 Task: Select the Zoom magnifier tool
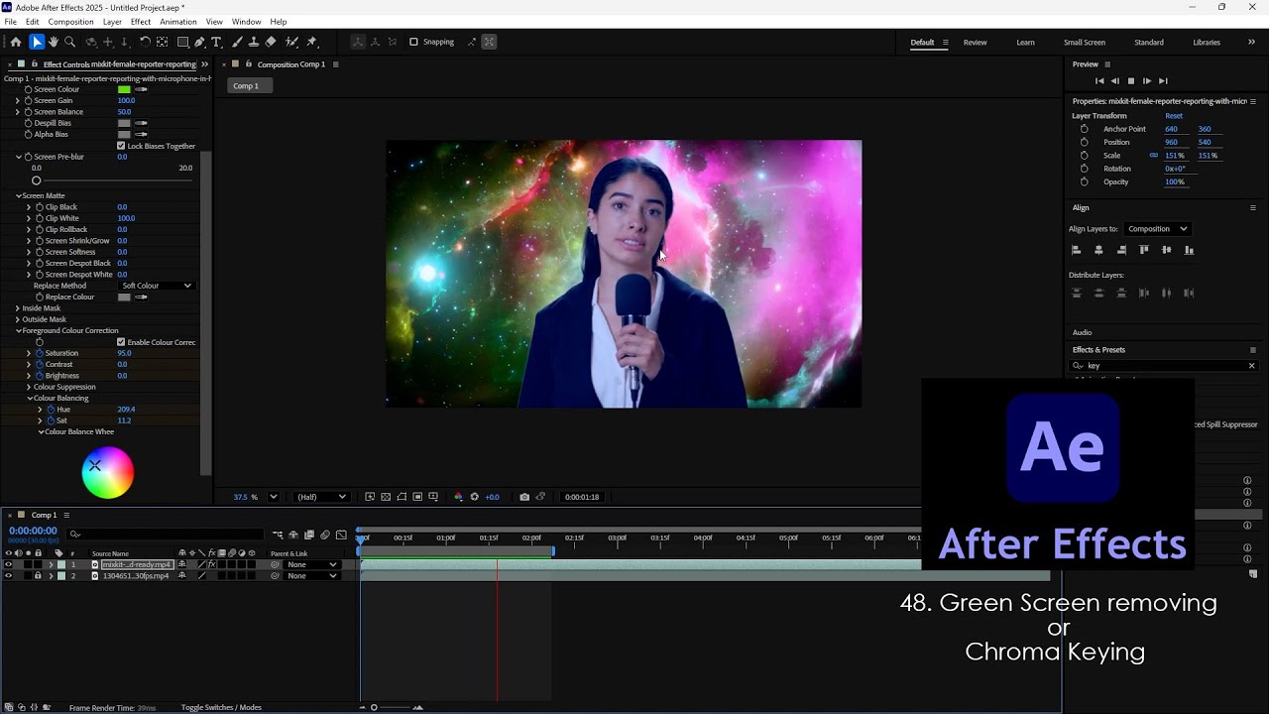click(69, 42)
